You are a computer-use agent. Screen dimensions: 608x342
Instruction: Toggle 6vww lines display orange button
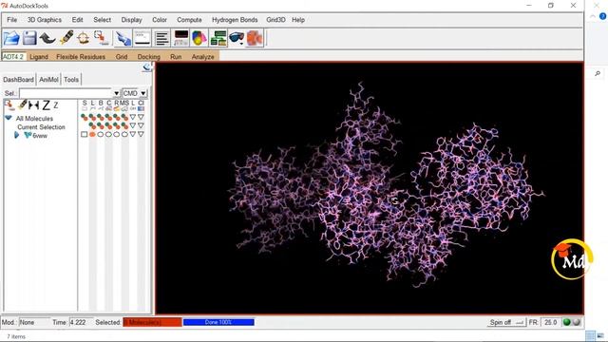(x=92, y=134)
